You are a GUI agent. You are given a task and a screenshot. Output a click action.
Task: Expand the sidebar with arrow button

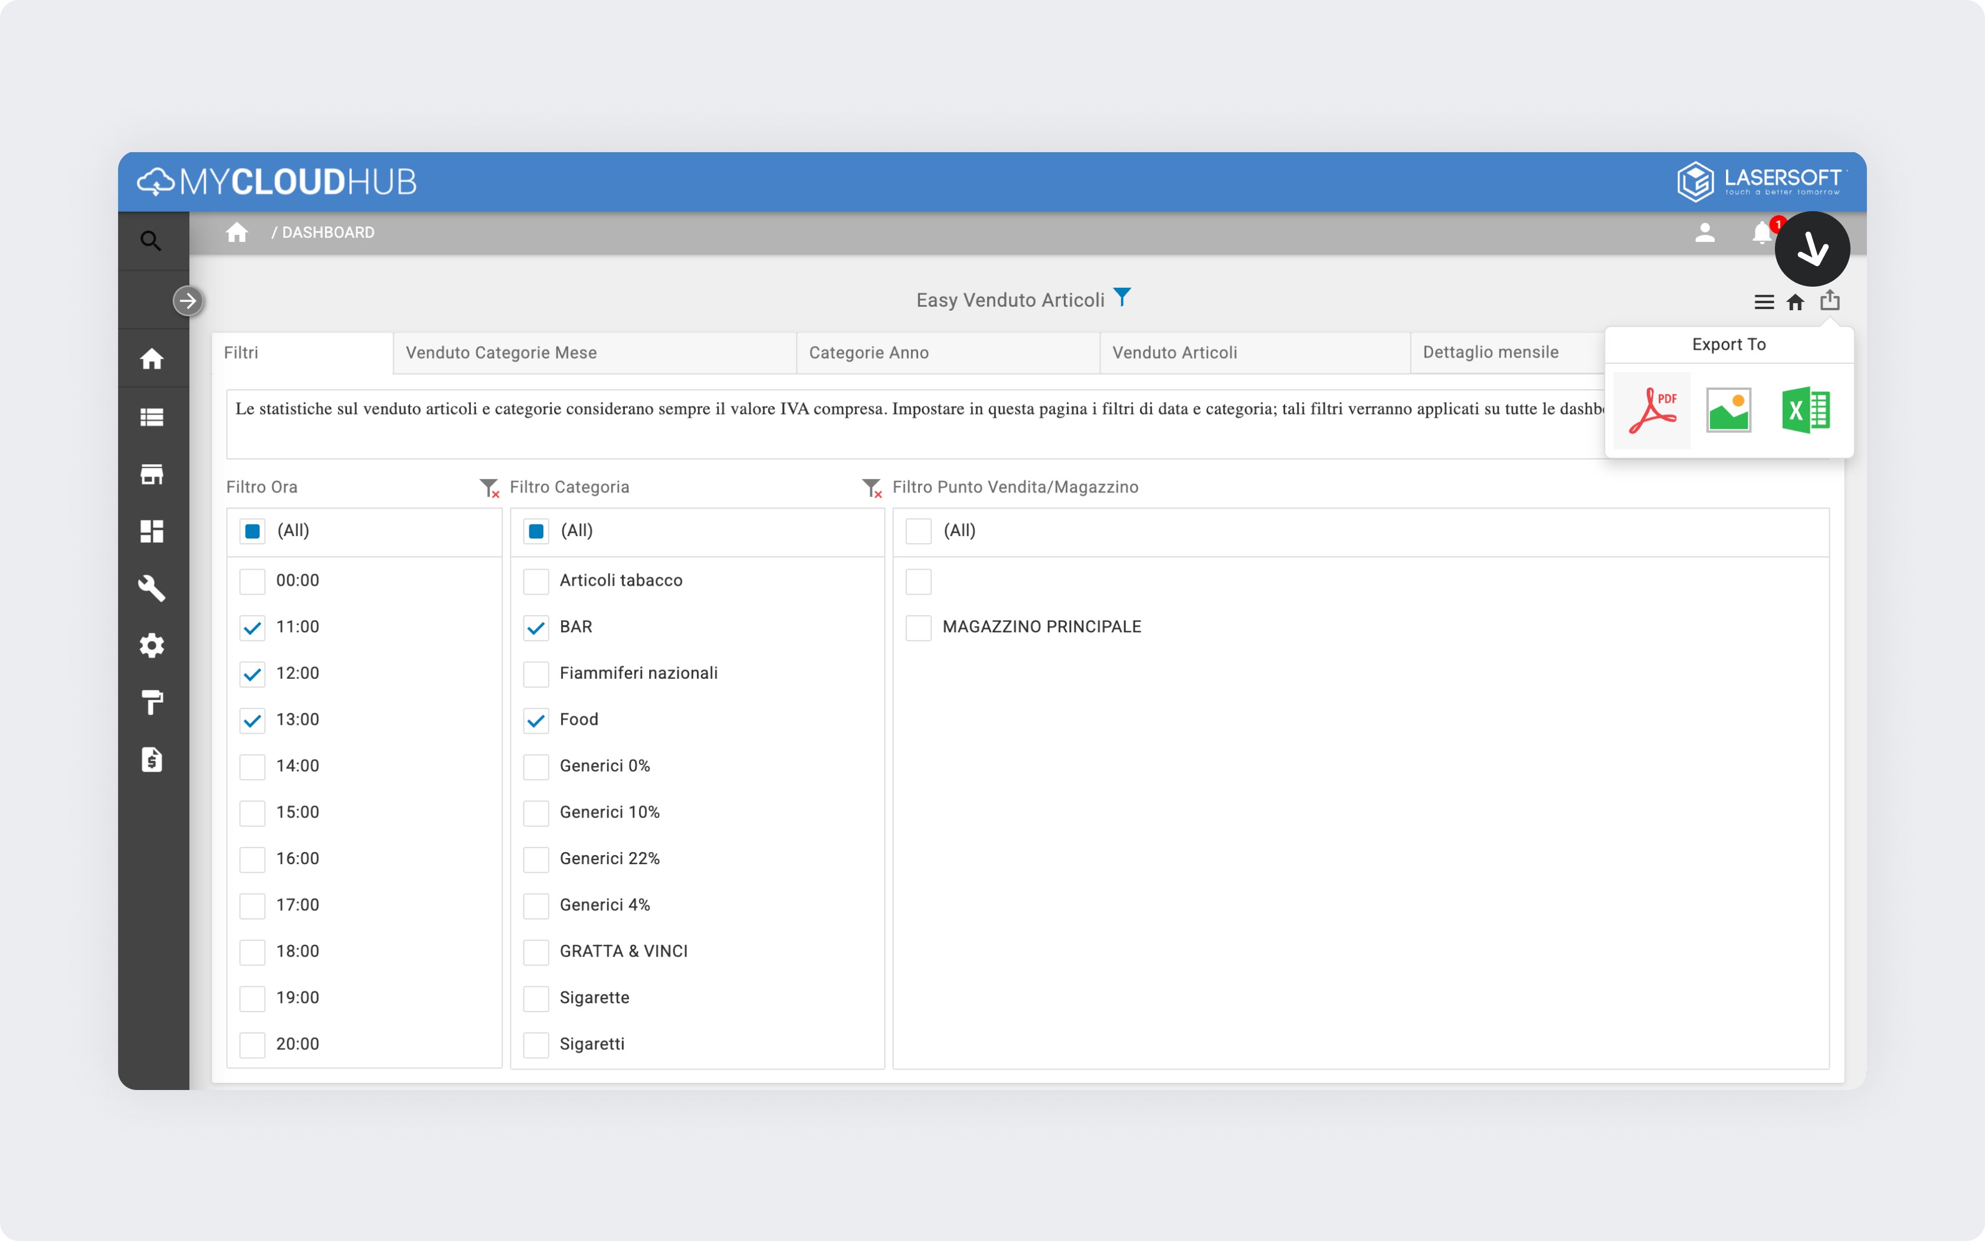[x=188, y=301]
